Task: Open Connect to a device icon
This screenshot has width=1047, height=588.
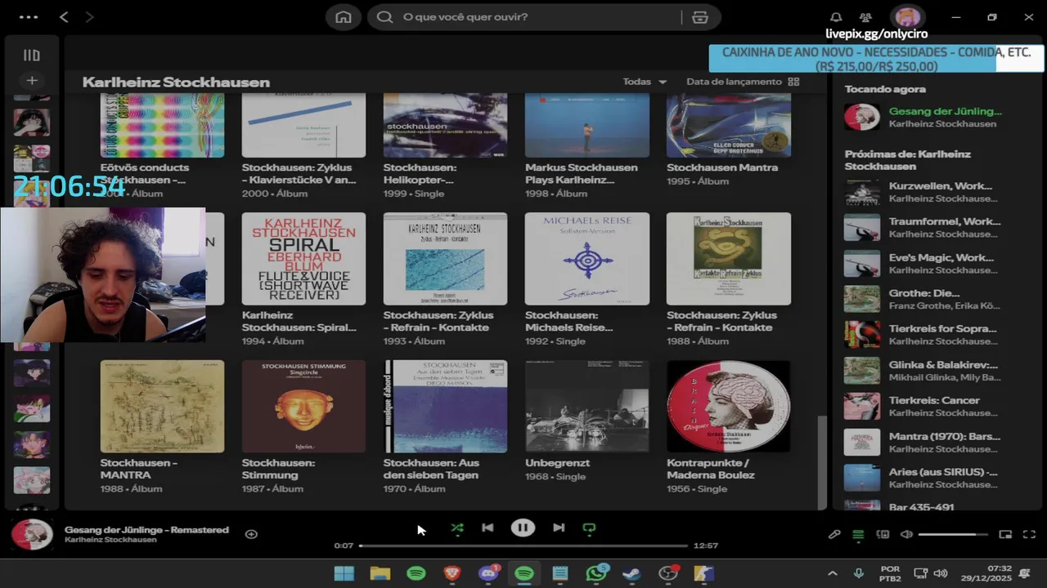Action: pyautogui.click(x=883, y=534)
